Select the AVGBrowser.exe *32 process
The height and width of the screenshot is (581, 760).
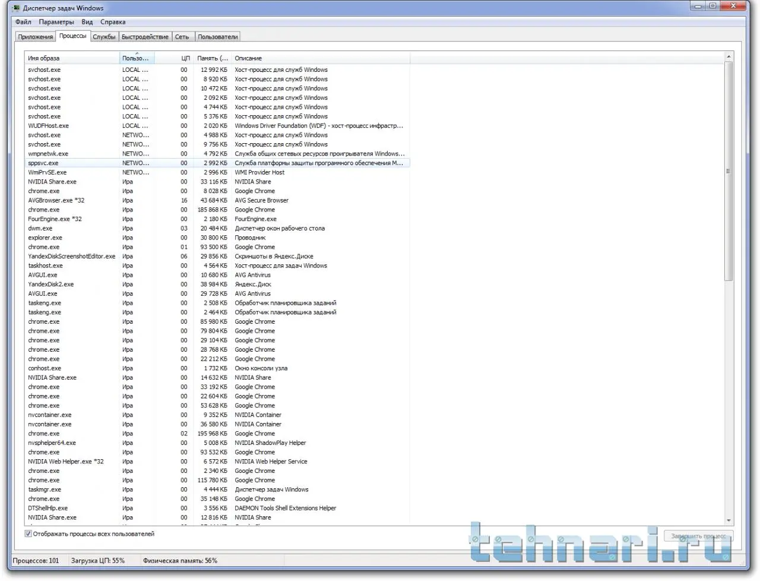pyautogui.click(x=217, y=200)
